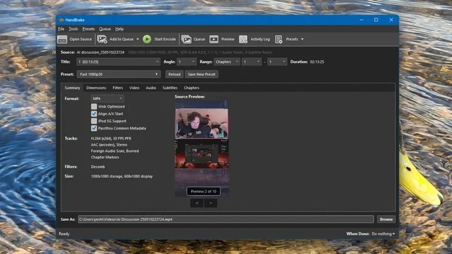Click the Browse button
Viewport: 452px width, 254px height.
pos(386,219)
